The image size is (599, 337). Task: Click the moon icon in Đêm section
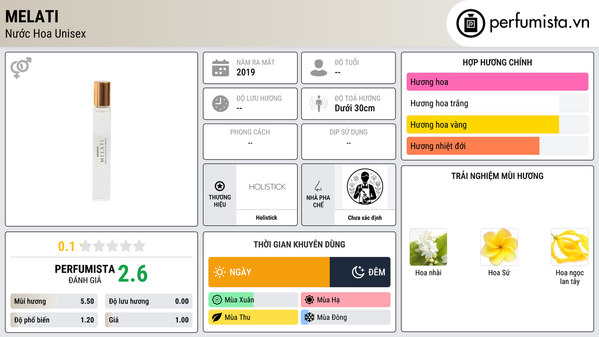(x=358, y=272)
